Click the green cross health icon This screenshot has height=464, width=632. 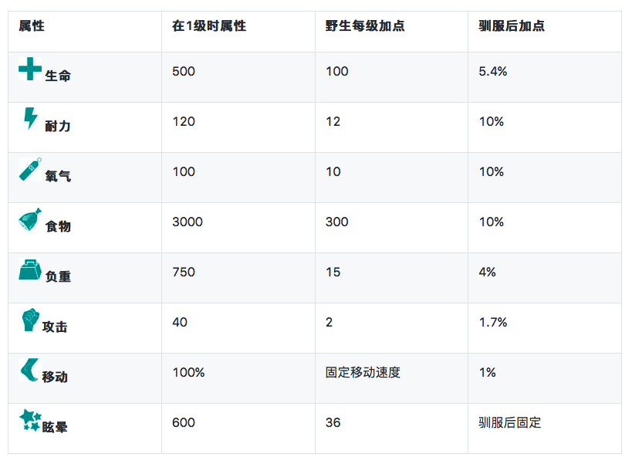coord(30,69)
